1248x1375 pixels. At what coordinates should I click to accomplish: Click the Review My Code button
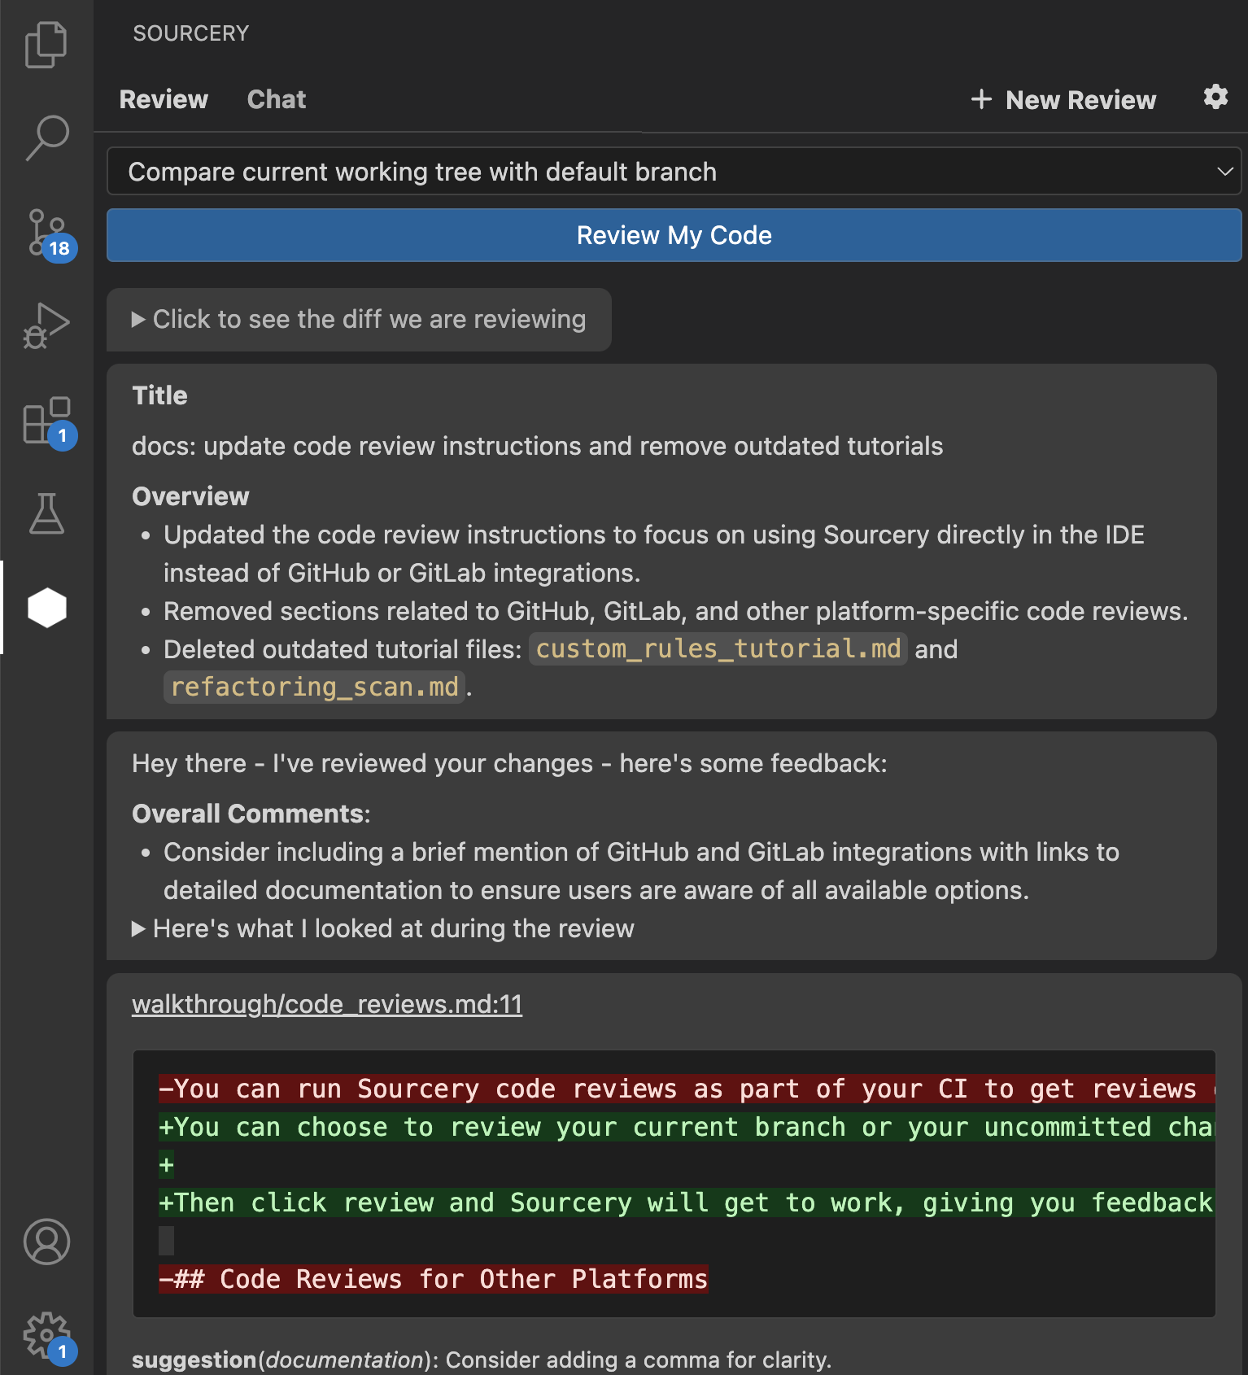pos(674,235)
